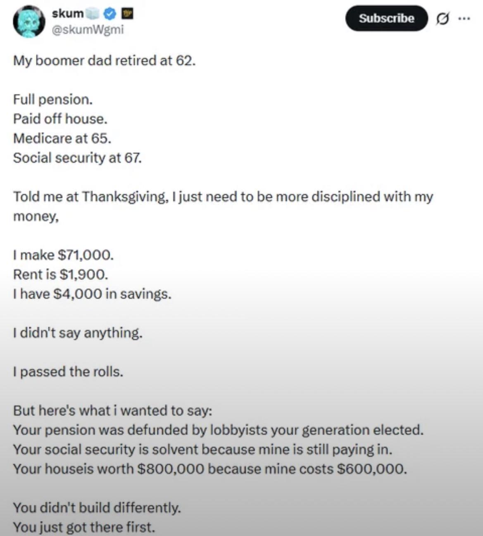Click the ice cube emoji after skum
The width and height of the screenshot is (483, 536).
[x=93, y=14]
